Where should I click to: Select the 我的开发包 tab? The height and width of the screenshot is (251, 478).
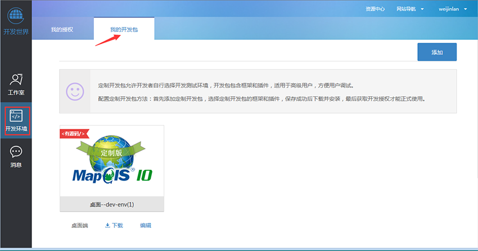(124, 29)
